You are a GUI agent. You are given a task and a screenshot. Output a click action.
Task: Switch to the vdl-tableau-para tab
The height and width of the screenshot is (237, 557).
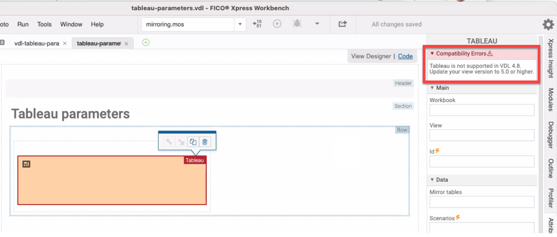click(x=37, y=44)
